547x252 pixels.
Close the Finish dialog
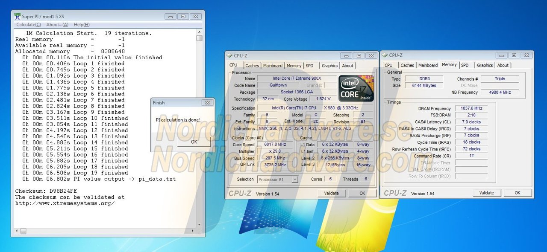(207, 103)
